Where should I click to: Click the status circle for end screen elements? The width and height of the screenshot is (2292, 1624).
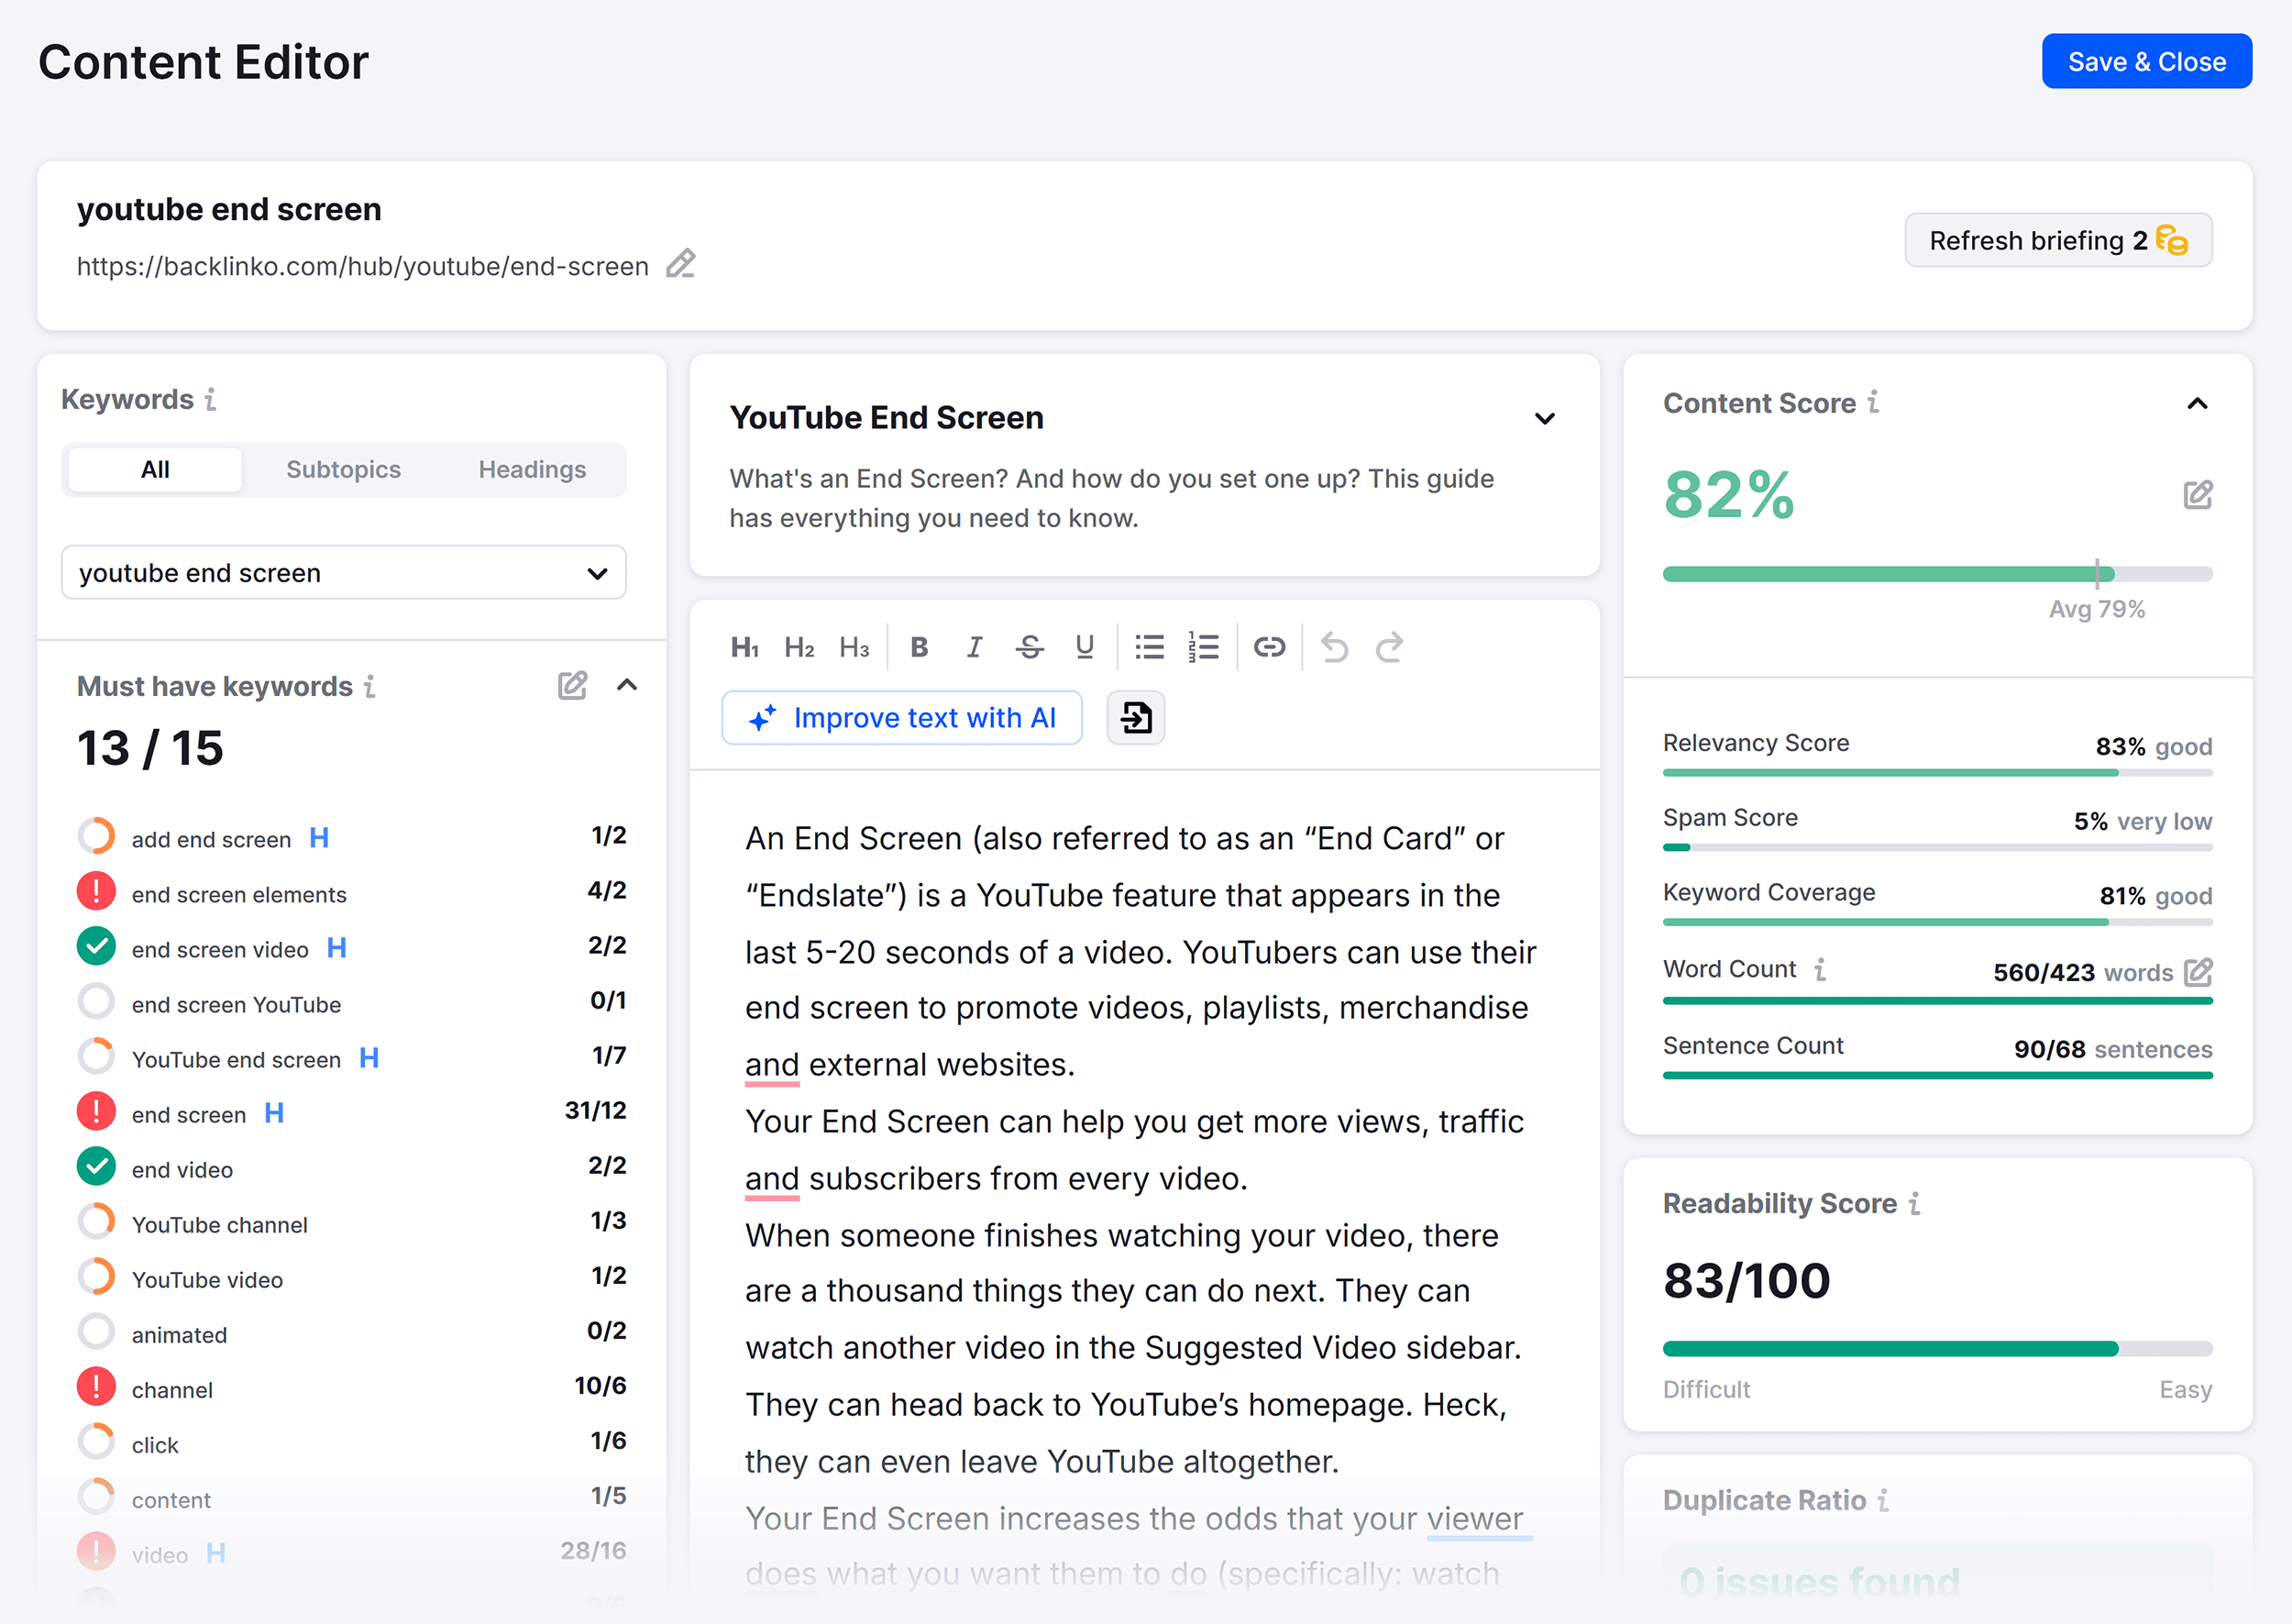pos(96,891)
